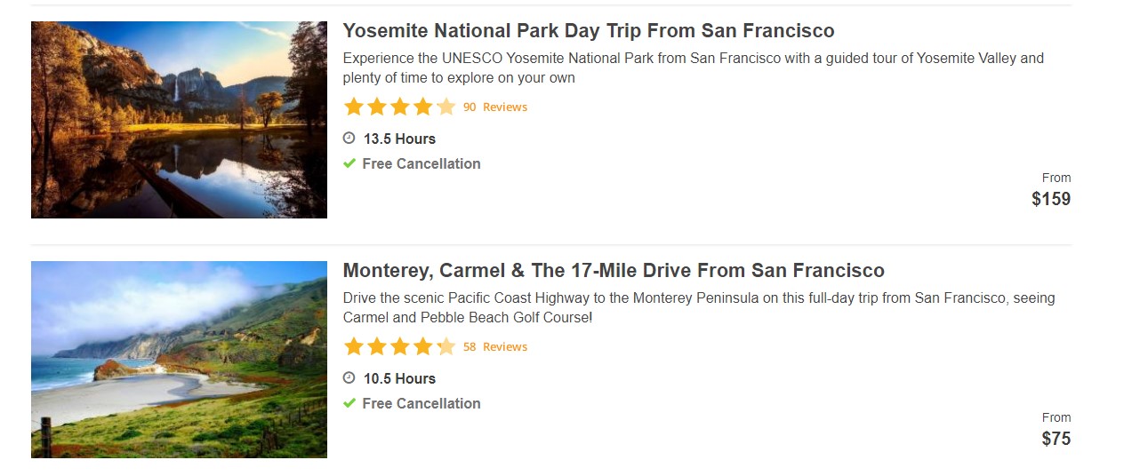This screenshot has width=1124, height=476.
Task: Open the 90 Reviews link
Action: 495,107
